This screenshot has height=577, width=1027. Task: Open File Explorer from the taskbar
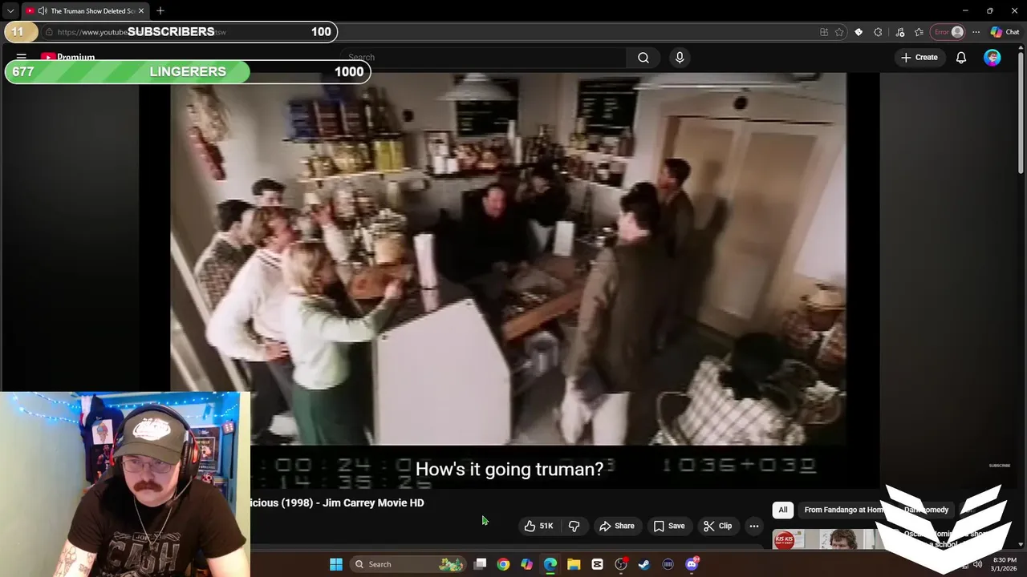574,564
